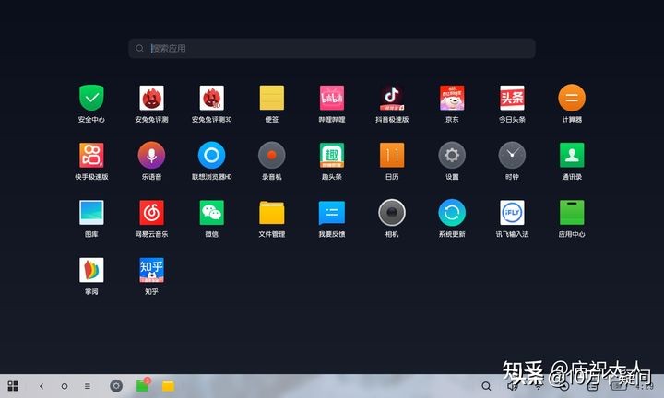
Task: Open the 时钟 clock app
Action: (512, 155)
